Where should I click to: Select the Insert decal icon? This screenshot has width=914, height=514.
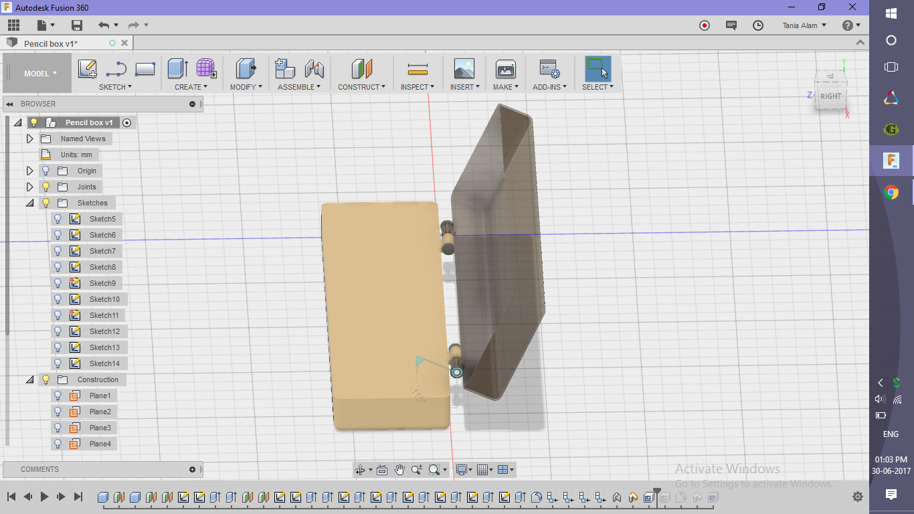coord(464,68)
